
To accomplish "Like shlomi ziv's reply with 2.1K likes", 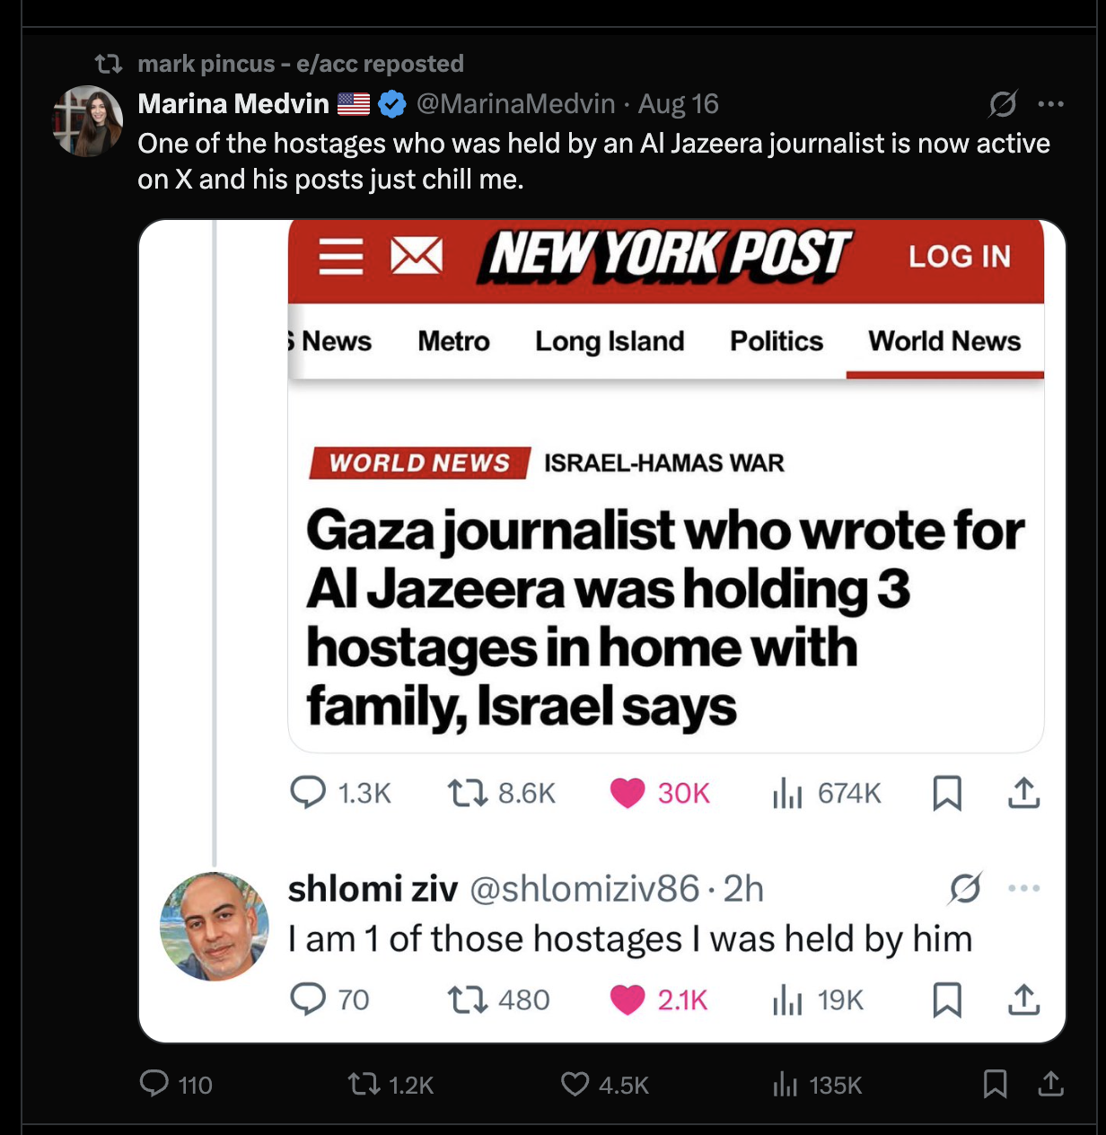I will tap(659, 999).
